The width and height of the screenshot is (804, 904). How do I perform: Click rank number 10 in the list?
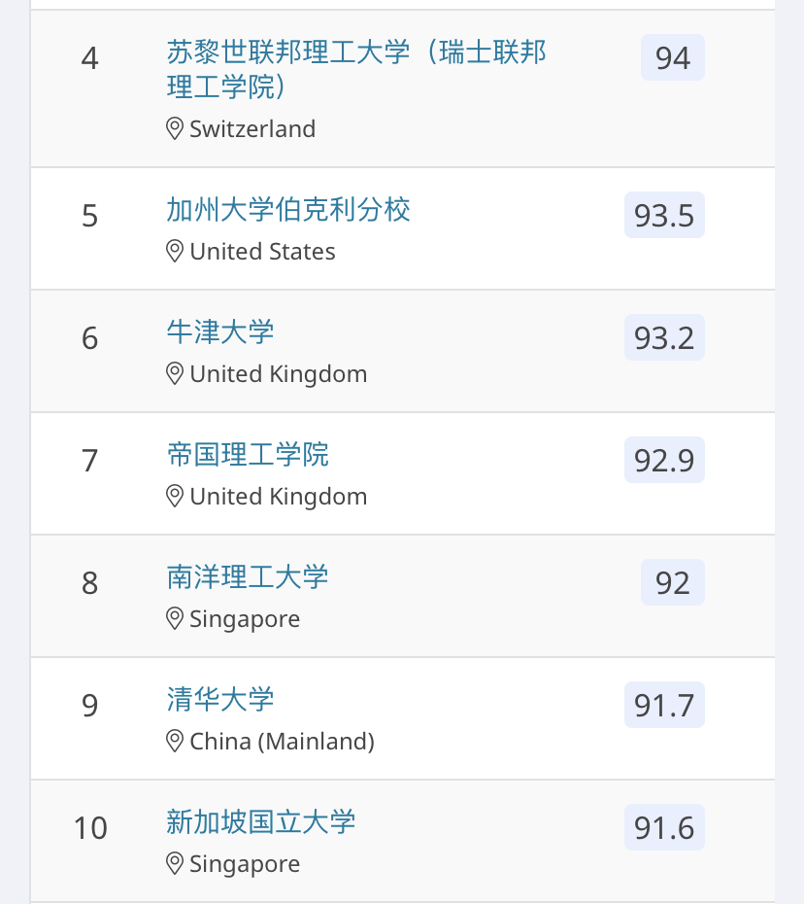click(x=90, y=827)
